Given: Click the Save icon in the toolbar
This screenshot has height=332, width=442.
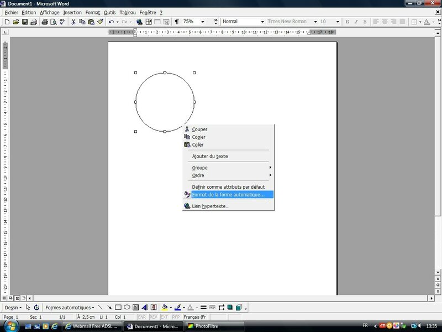Looking at the screenshot, I should (x=25, y=22).
